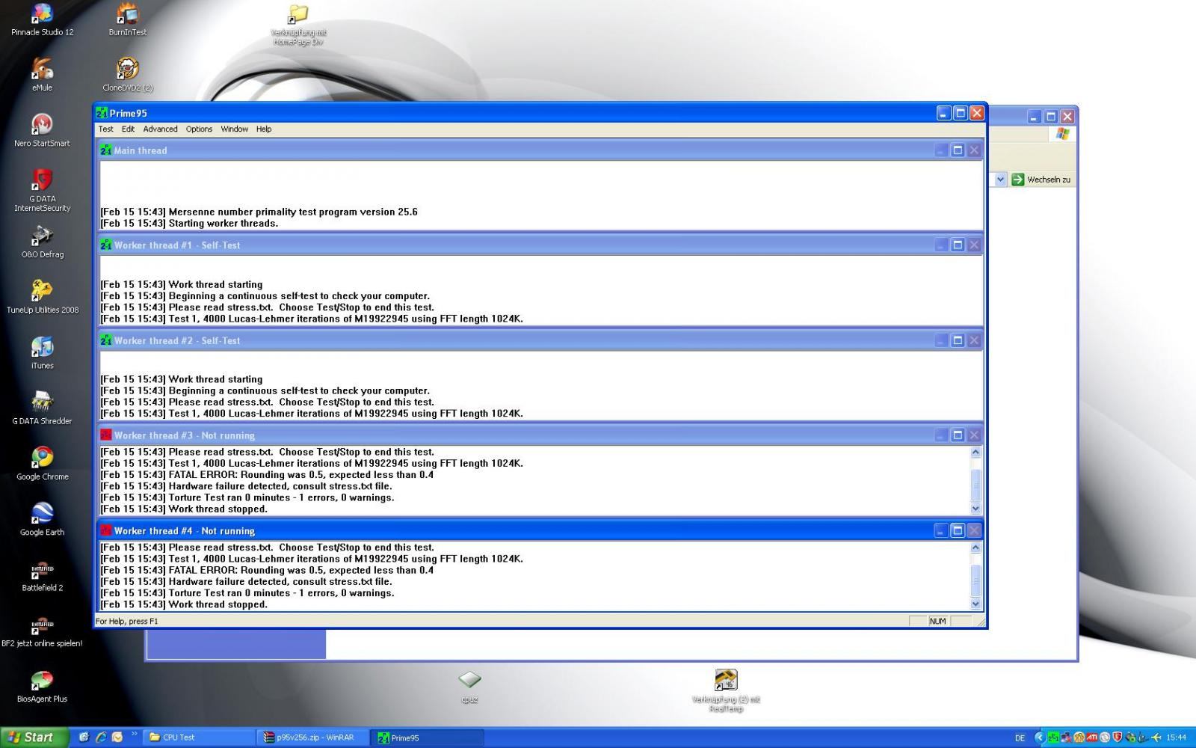The width and height of the screenshot is (1196, 748).
Task: Click the Nero StartSmart desktop icon
Action: coord(42,130)
